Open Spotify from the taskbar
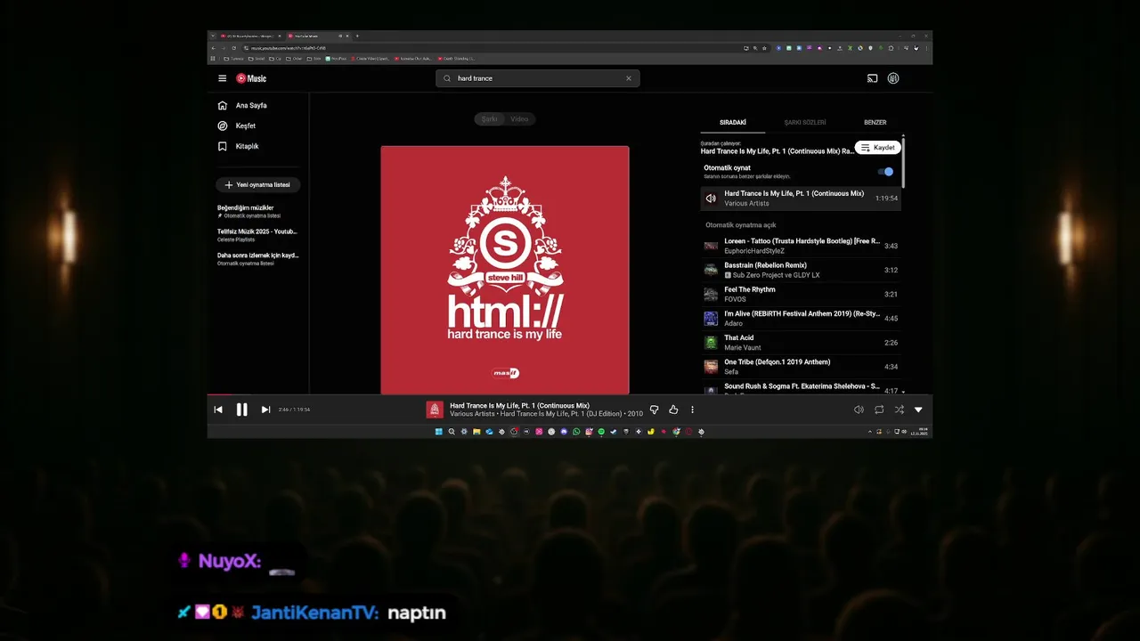The height and width of the screenshot is (641, 1140). (601, 432)
